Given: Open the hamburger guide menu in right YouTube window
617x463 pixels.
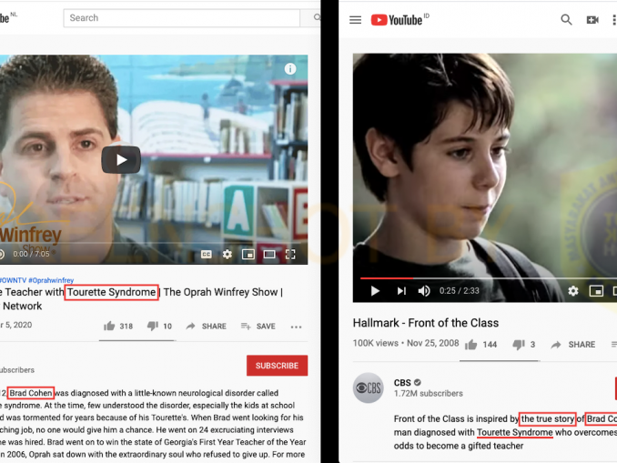Looking at the screenshot, I should coord(355,20).
